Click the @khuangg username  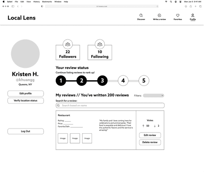25,80
